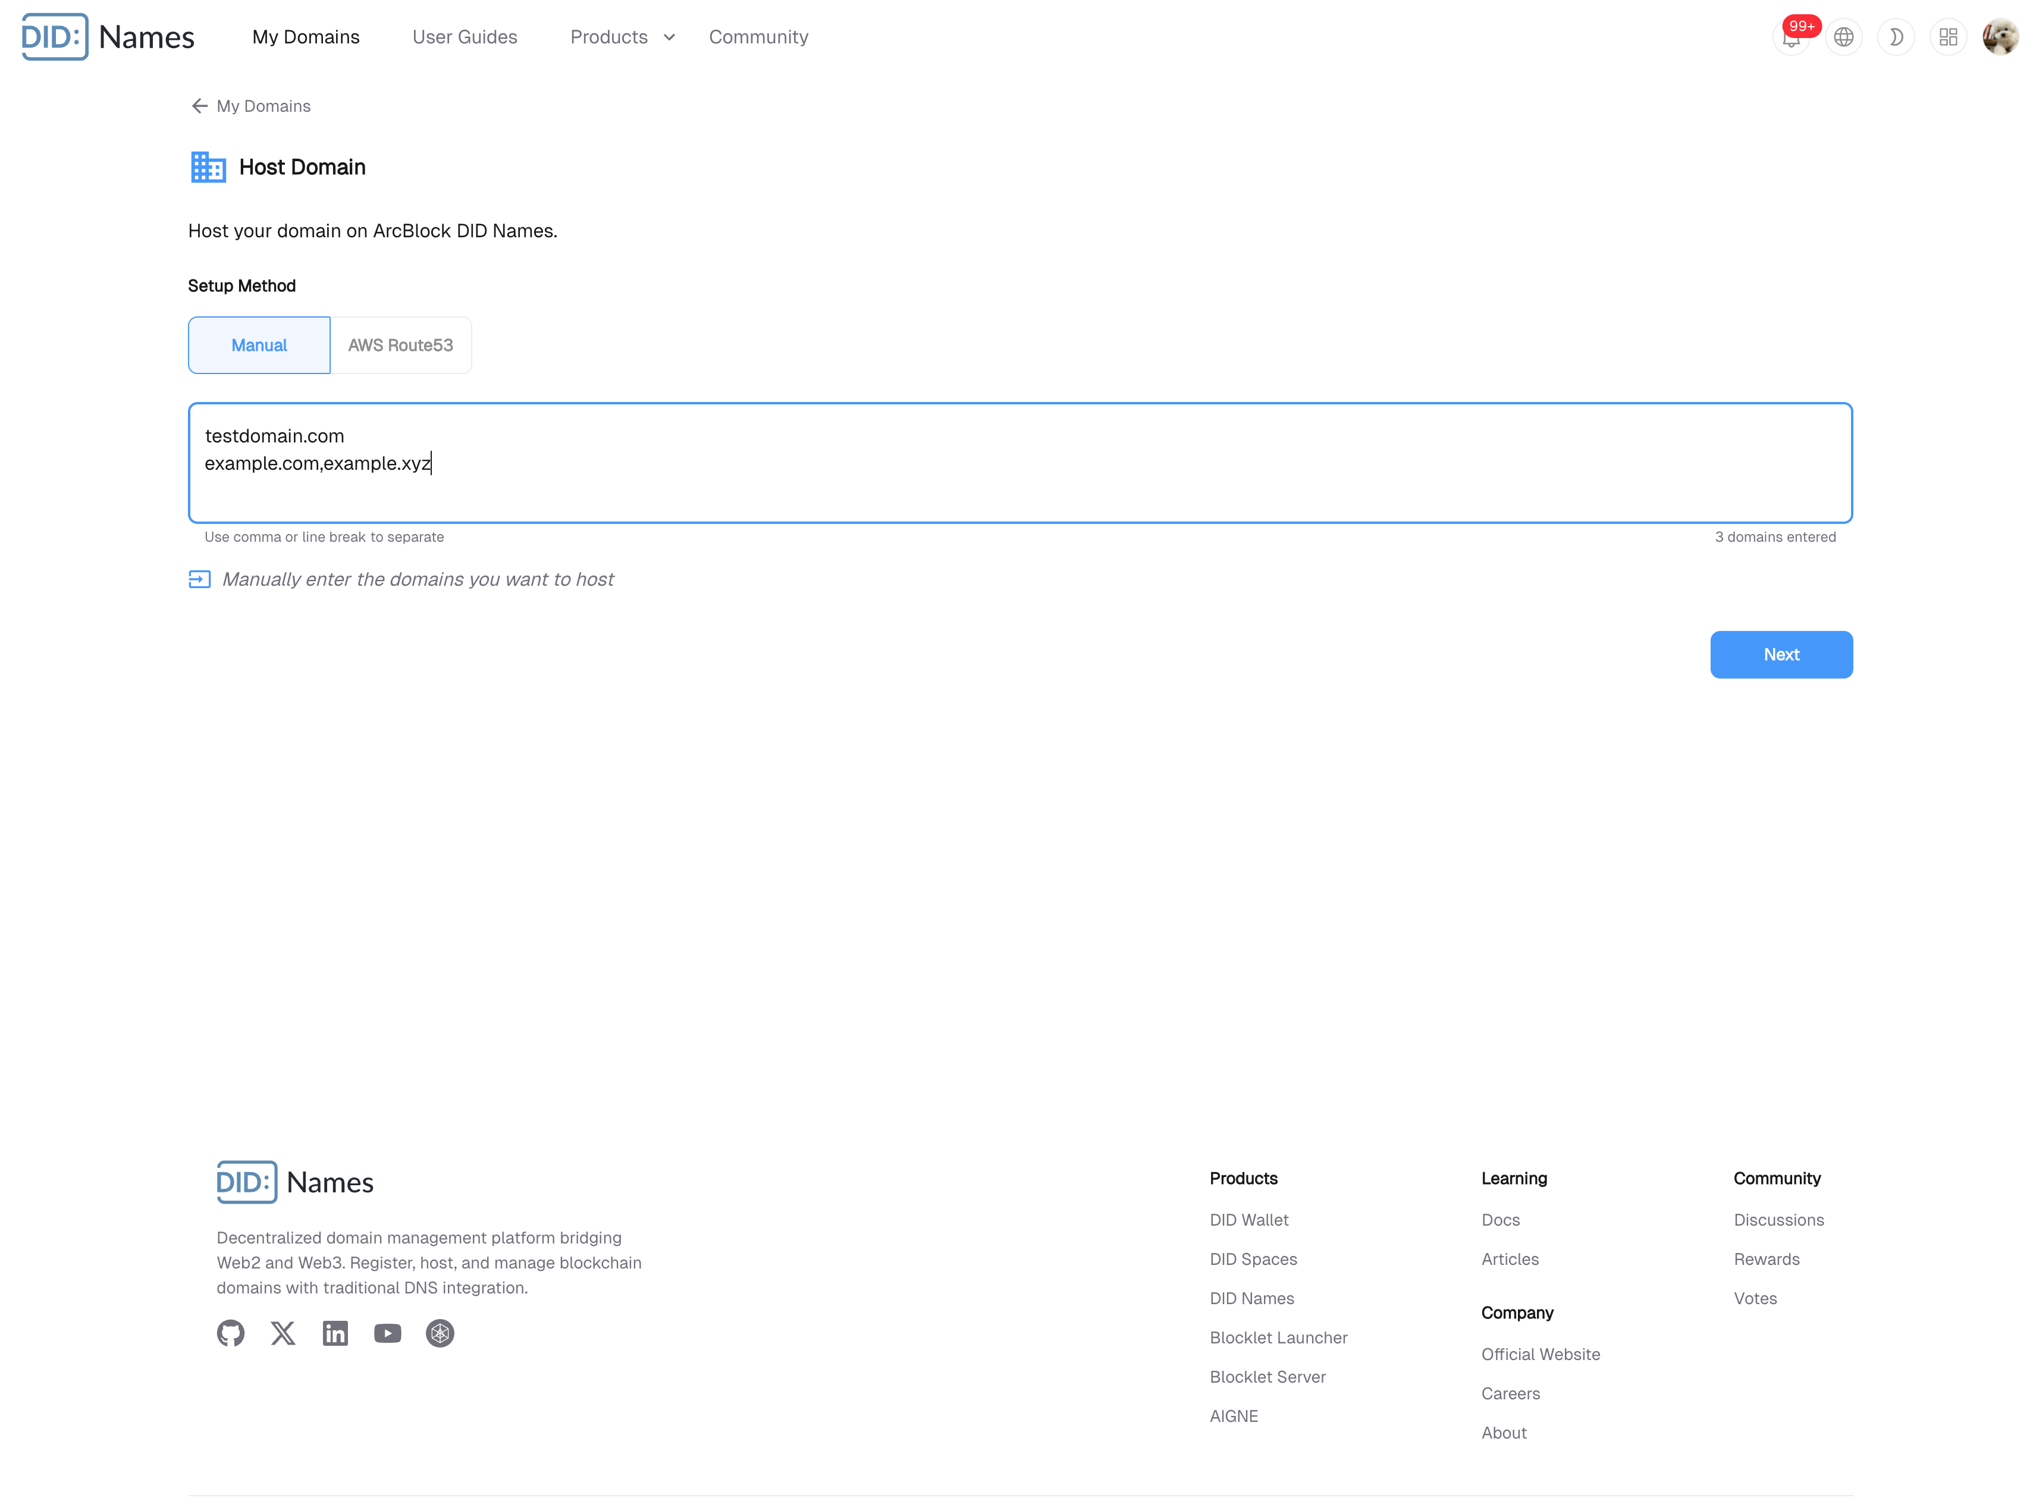The image size is (2033, 1501).
Task: Open the User Guides menu item
Action: (x=465, y=37)
